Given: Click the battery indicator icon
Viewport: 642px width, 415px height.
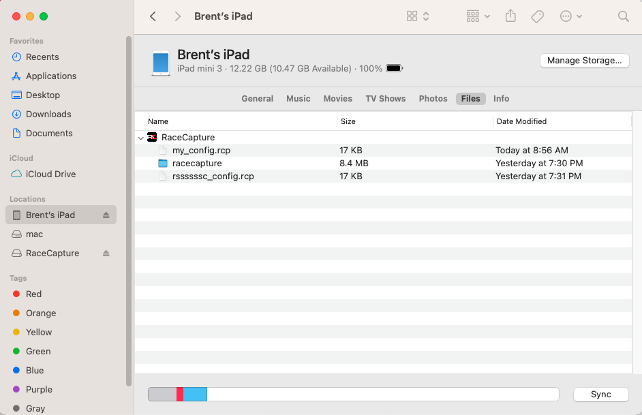Looking at the screenshot, I should click(x=395, y=68).
